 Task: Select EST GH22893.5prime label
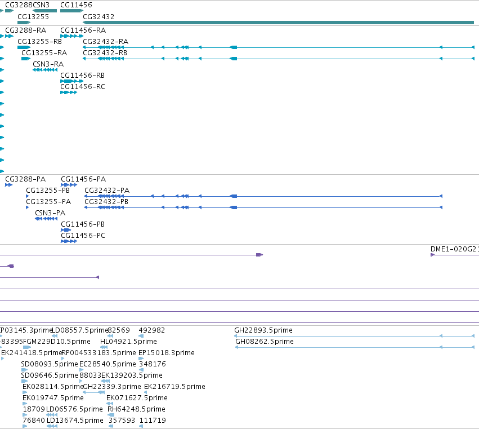[x=263, y=330]
